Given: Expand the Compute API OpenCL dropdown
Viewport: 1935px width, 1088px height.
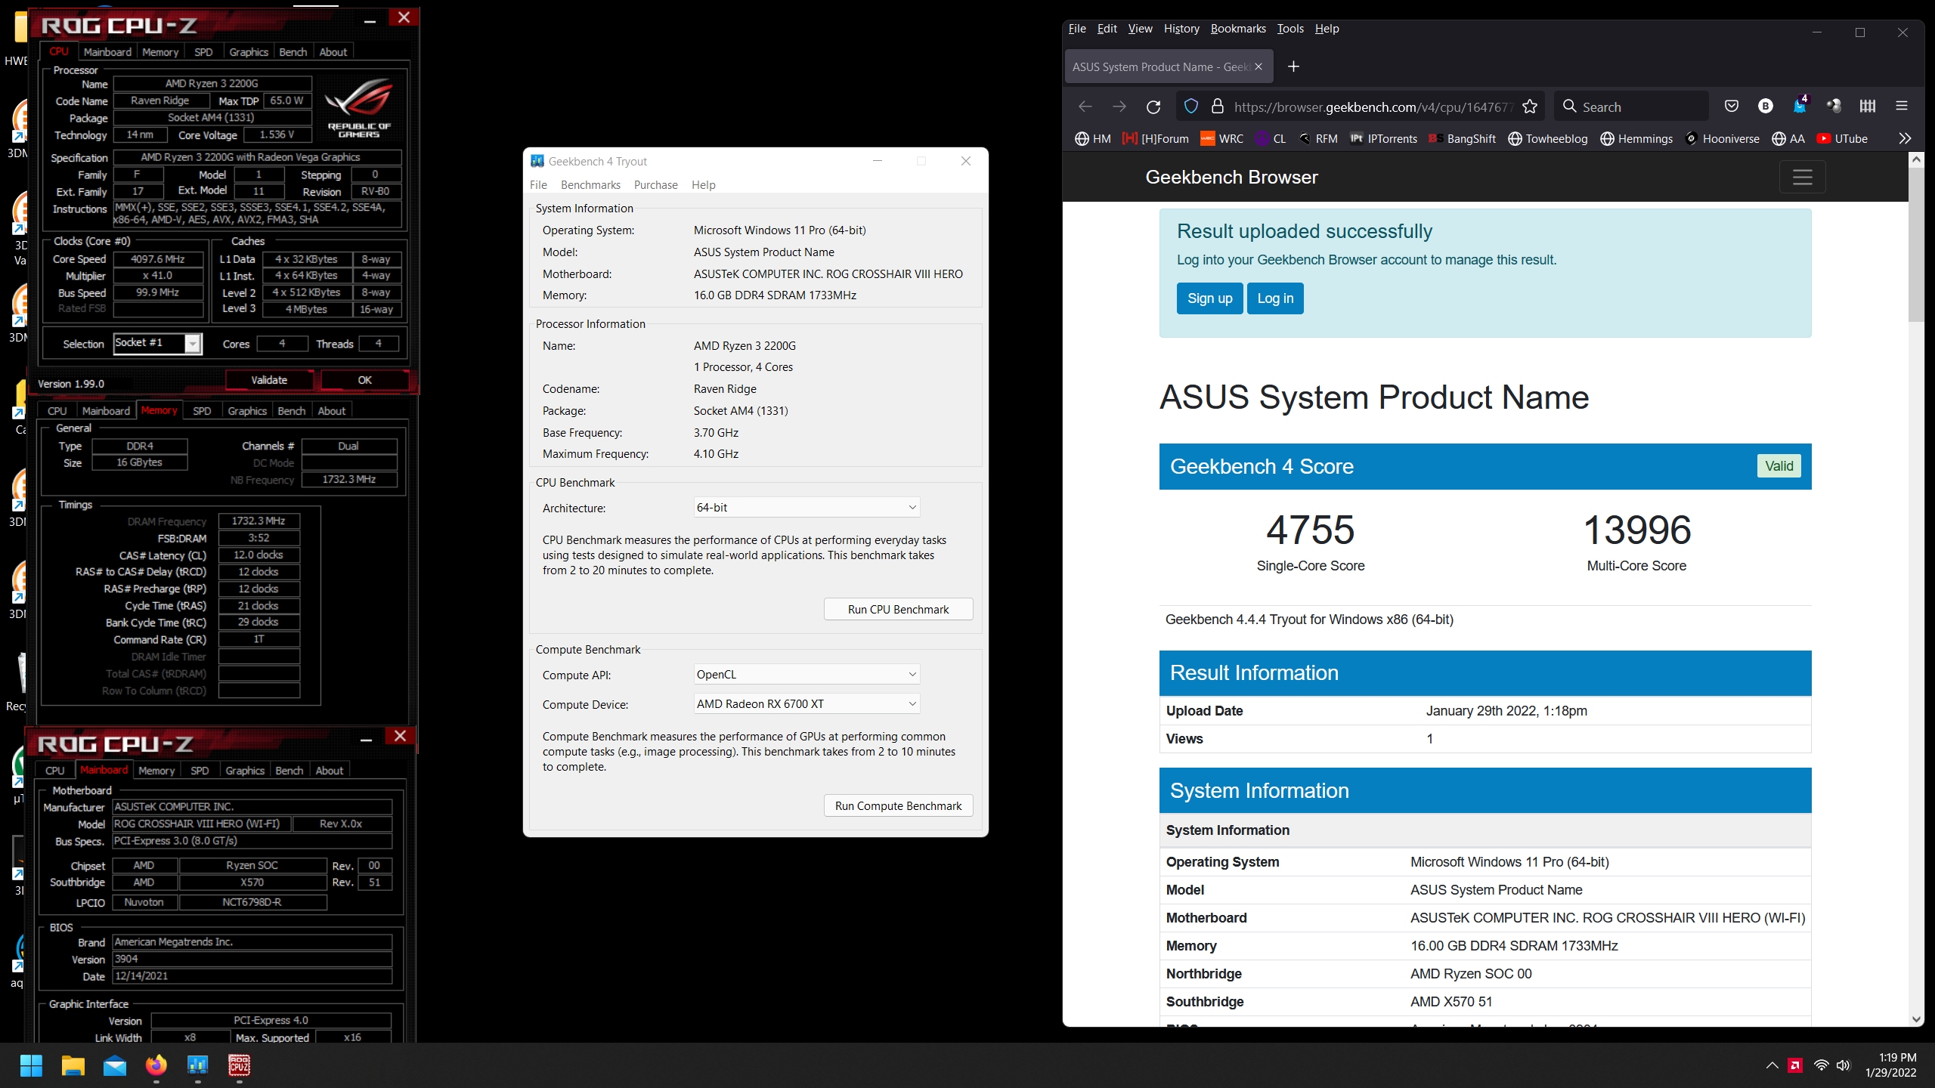Looking at the screenshot, I should 807,674.
